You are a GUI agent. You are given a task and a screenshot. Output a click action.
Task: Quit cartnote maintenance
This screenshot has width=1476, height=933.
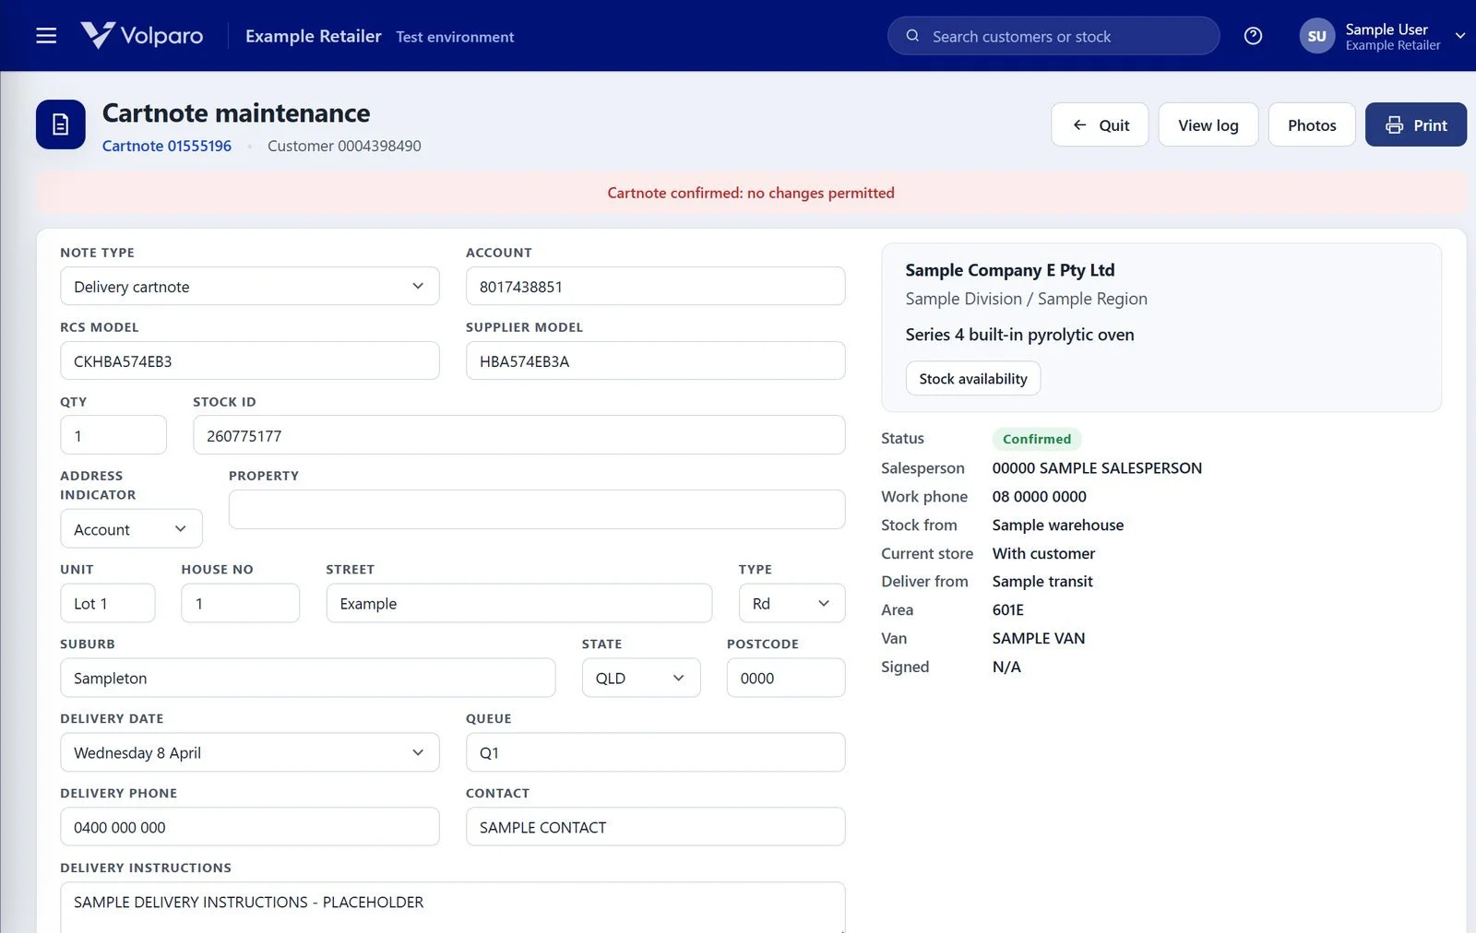(x=1100, y=124)
